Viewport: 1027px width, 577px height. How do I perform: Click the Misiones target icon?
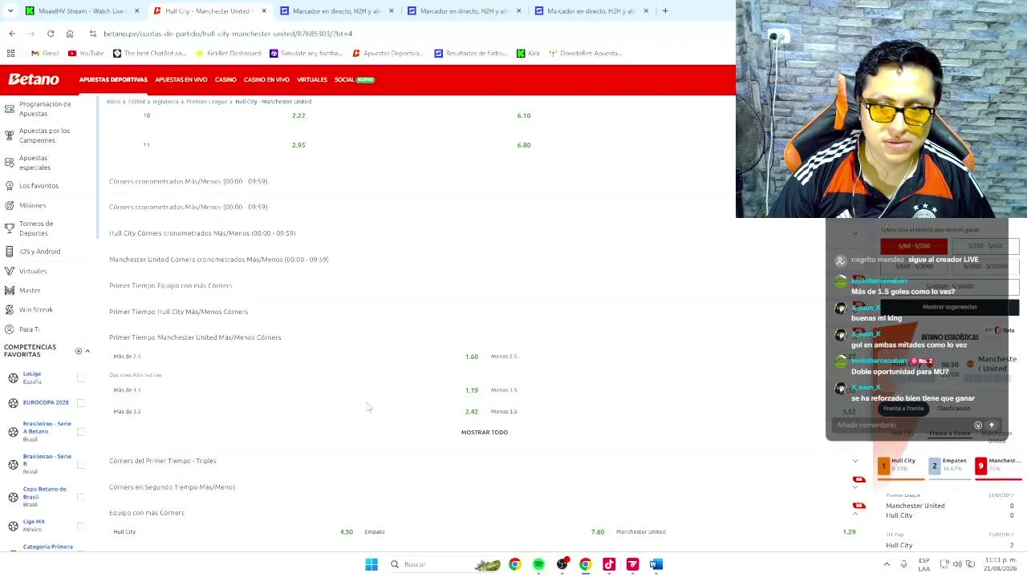[x=10, y=205]
